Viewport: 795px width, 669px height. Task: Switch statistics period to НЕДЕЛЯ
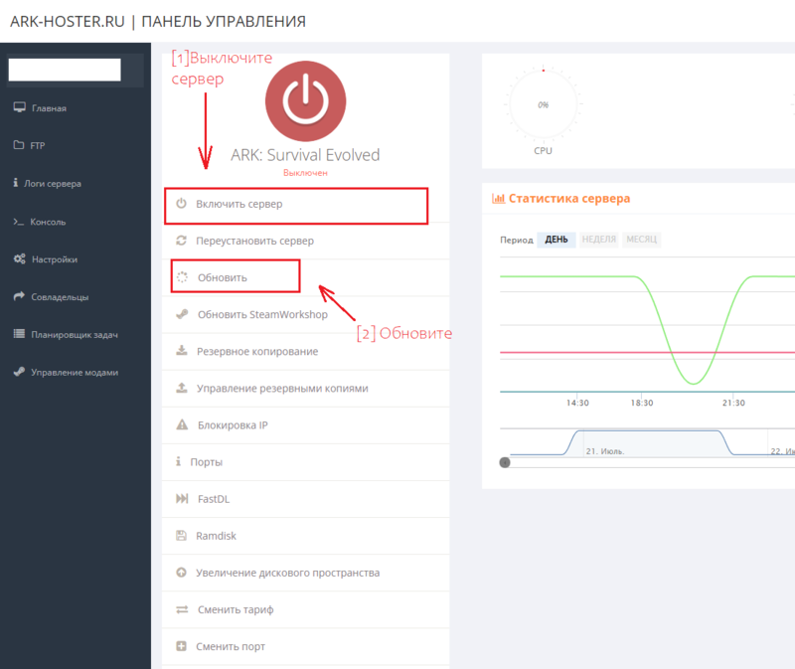(598, 240)
